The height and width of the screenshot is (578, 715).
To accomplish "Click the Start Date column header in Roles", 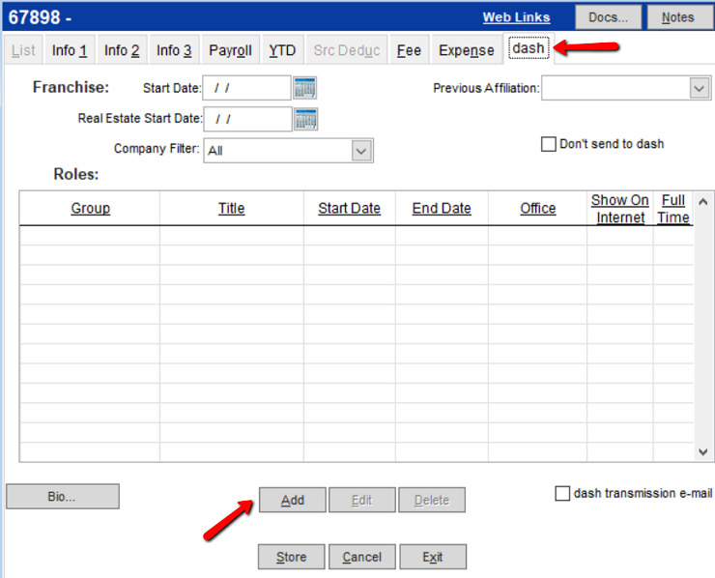I will (x=350, y=209).
